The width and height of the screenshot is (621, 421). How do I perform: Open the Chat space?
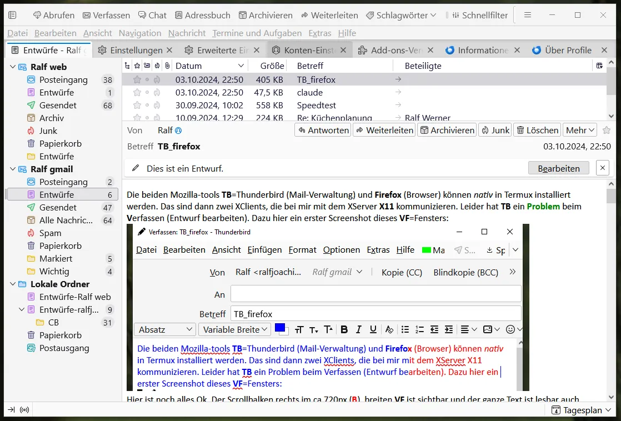pos(152,15)
